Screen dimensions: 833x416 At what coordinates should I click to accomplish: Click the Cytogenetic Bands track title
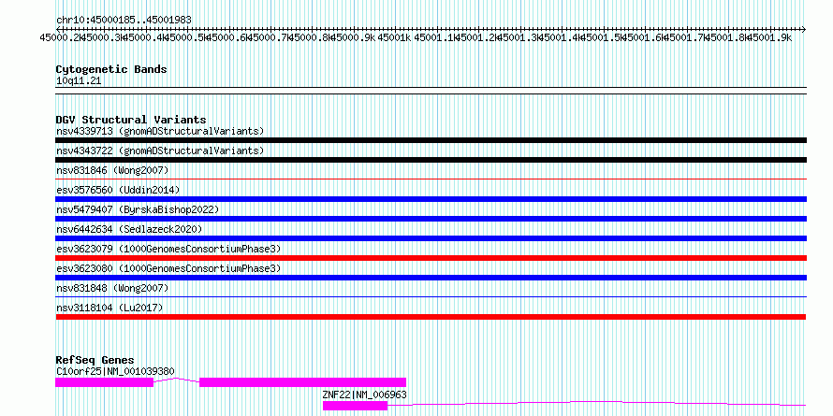111,69
